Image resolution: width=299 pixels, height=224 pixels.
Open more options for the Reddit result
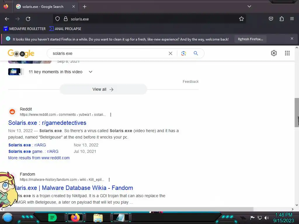(x=111, y=115)
